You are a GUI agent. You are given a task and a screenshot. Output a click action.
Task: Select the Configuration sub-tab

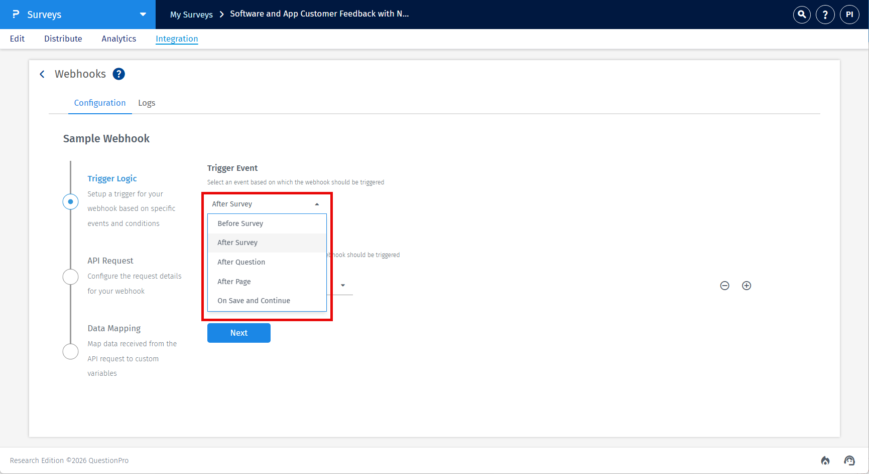[x=100, y=103]
